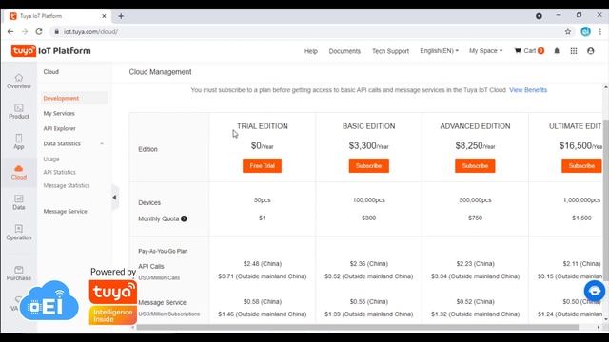609x342 pixels.
Task: Click the Monthly Quota info icon
Action: (184, 218)
